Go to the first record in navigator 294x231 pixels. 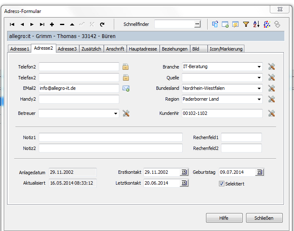pos(12,25)
